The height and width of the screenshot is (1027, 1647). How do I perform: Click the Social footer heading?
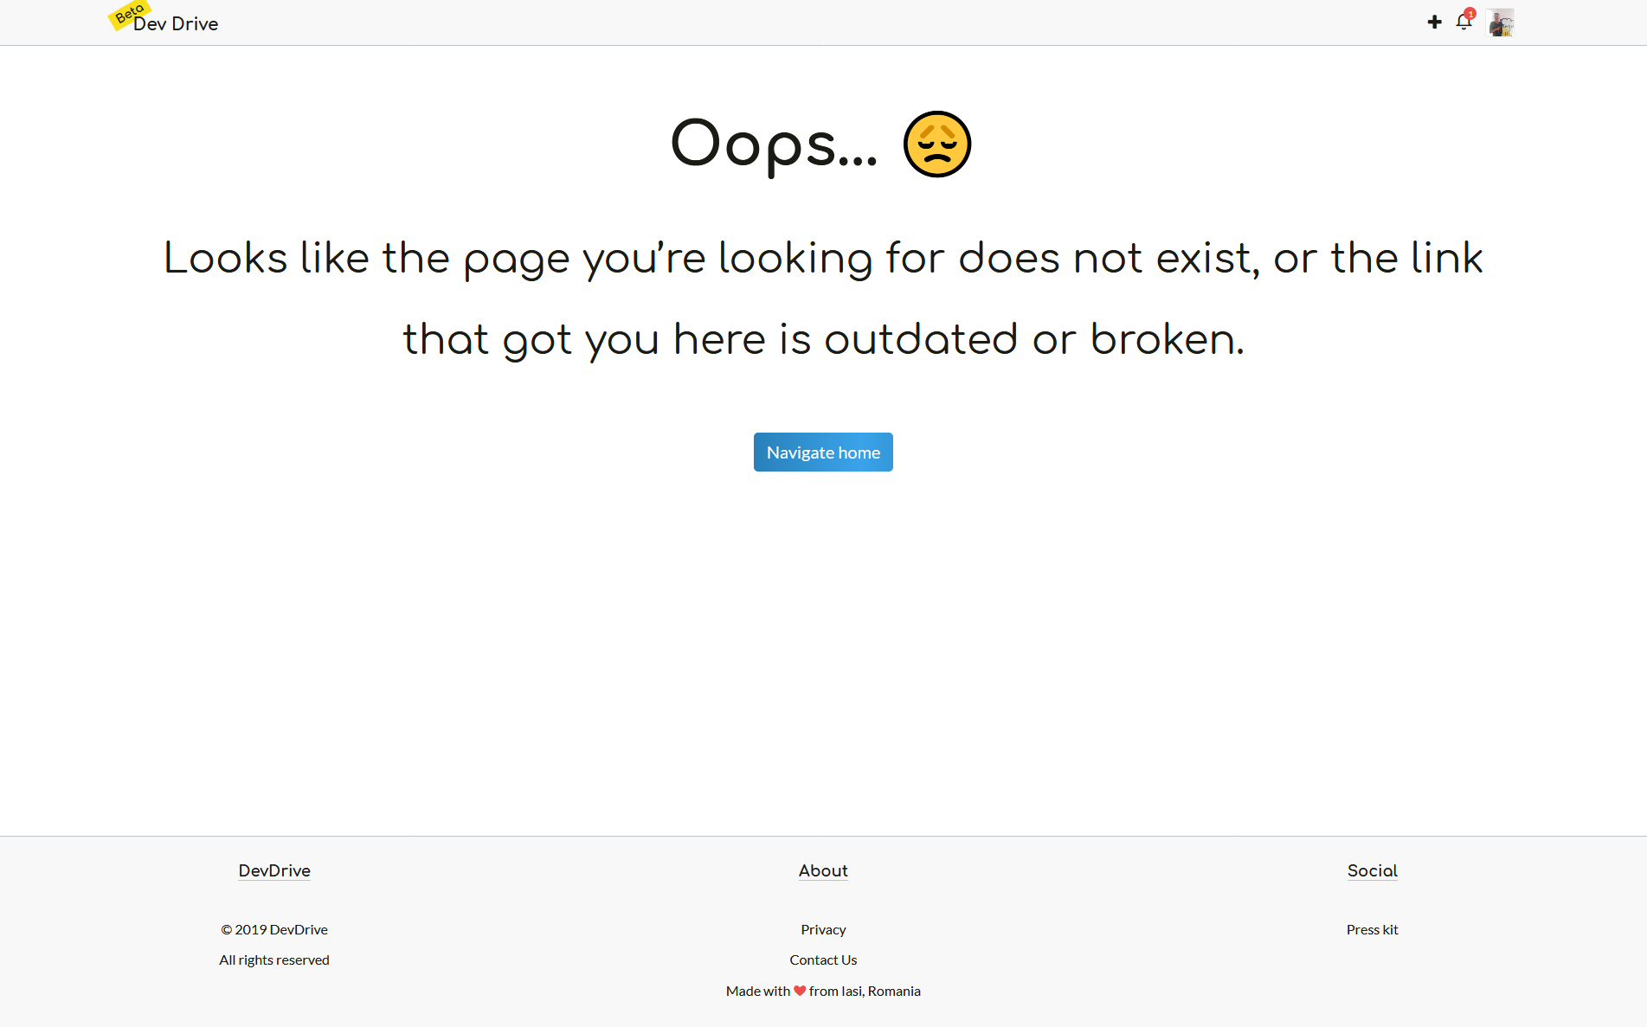pyautogui.click(x=1372, y=870)
